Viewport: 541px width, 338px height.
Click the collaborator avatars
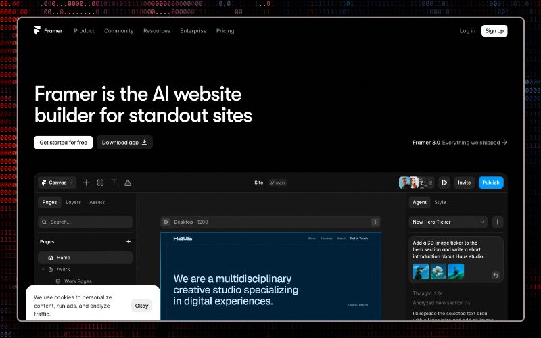[416, 183]
